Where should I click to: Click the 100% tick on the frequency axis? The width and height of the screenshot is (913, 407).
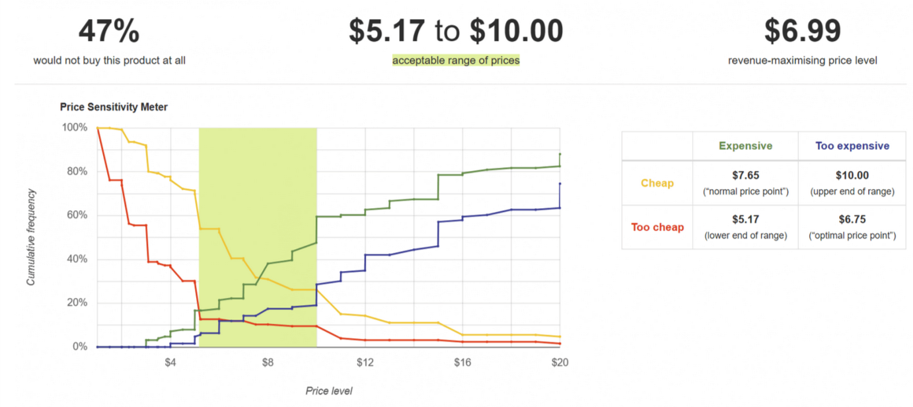(x=75, y=128)
